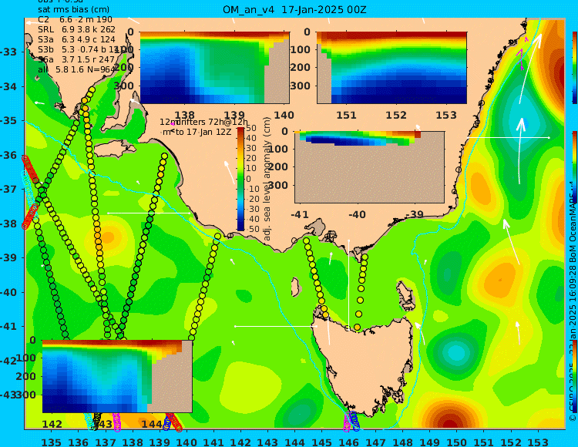Click the left latitude axis label -41

click(x=8, y=327)
